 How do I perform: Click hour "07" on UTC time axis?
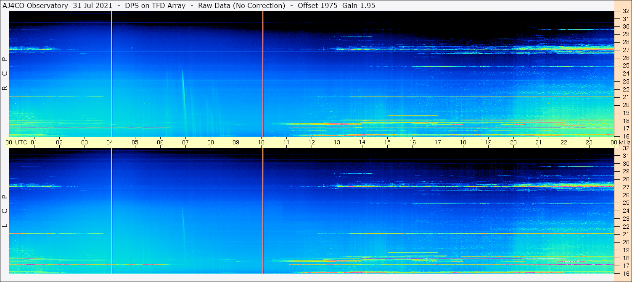[x=185, y=142]
